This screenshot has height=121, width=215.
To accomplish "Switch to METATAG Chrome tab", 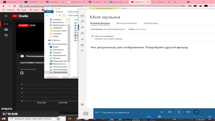I will tap(12, 2).
